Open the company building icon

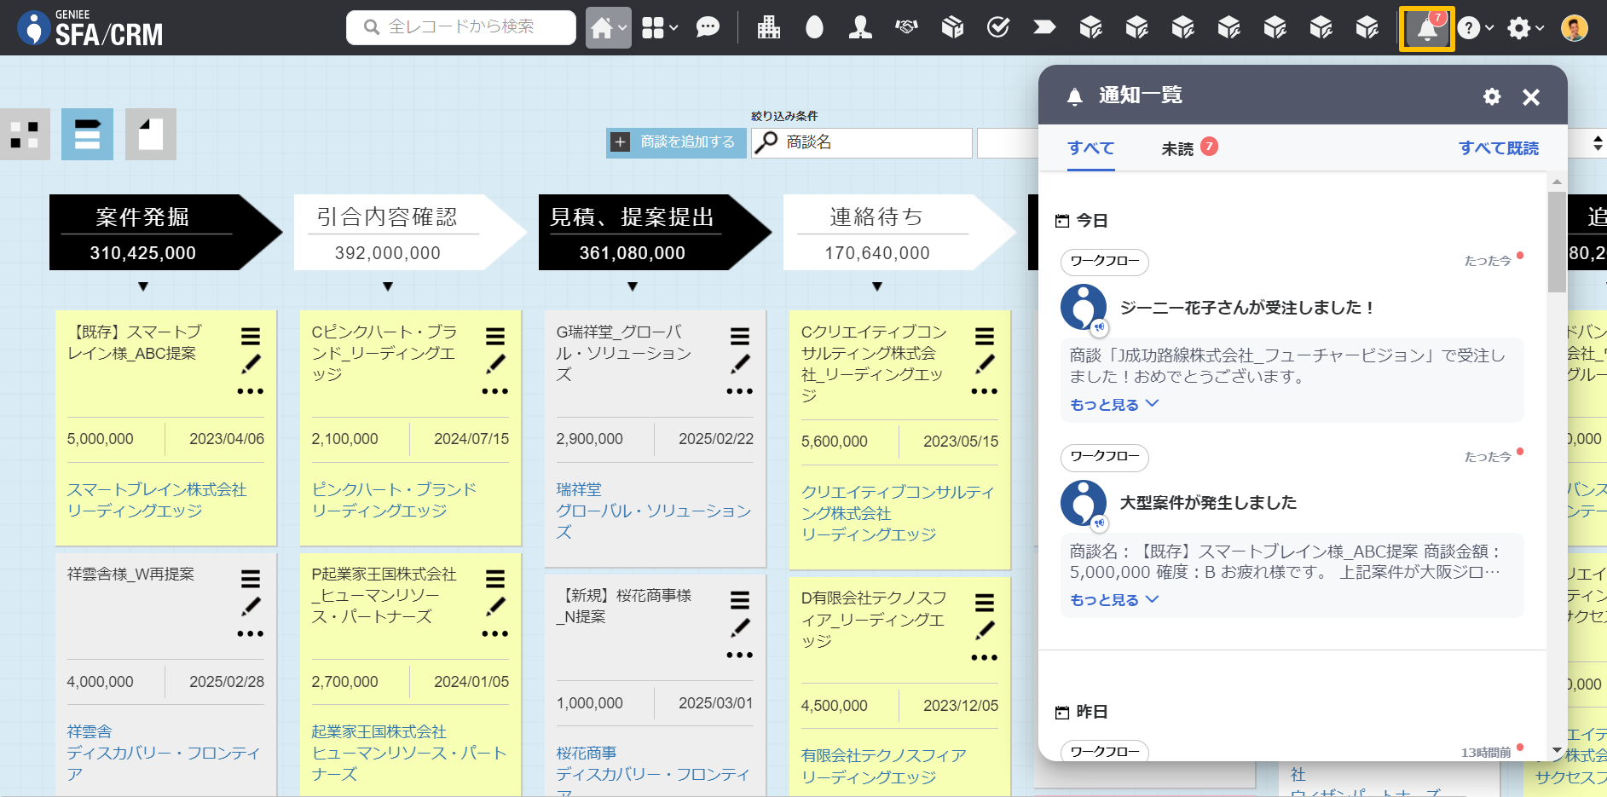pyautogui.click(x=769, y=28)
